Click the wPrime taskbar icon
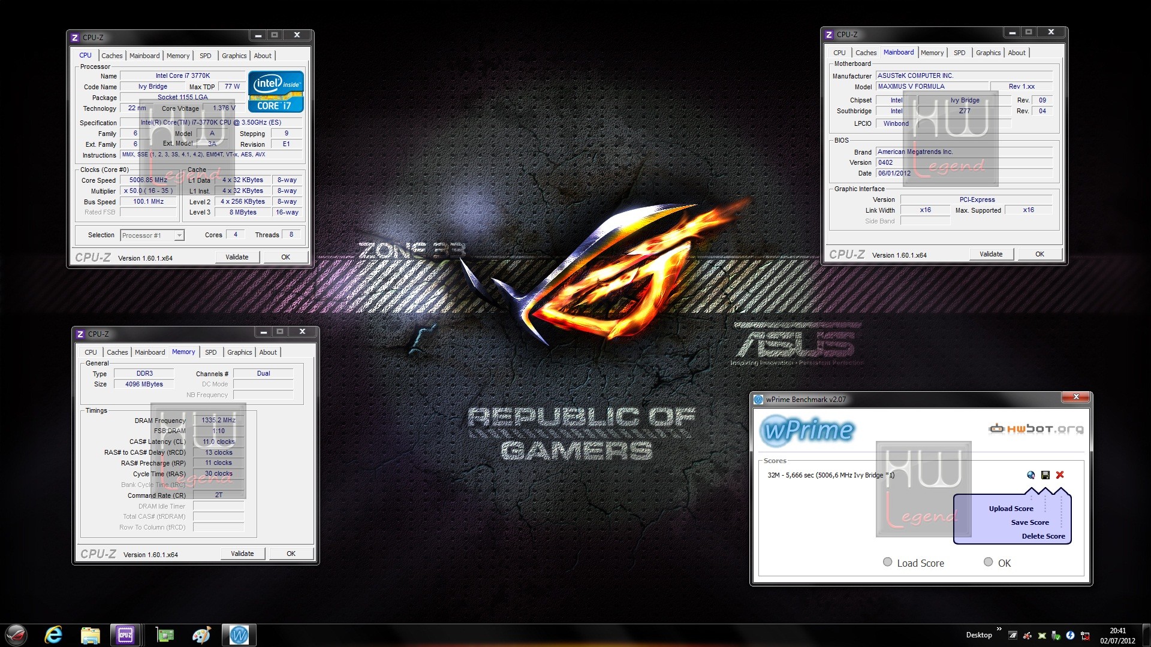 [239, 635]
